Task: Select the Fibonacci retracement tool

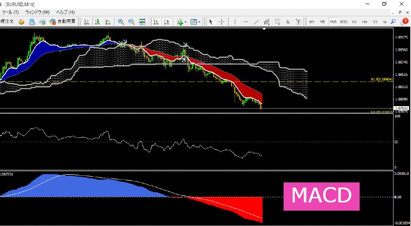Action: pos(277,22)
